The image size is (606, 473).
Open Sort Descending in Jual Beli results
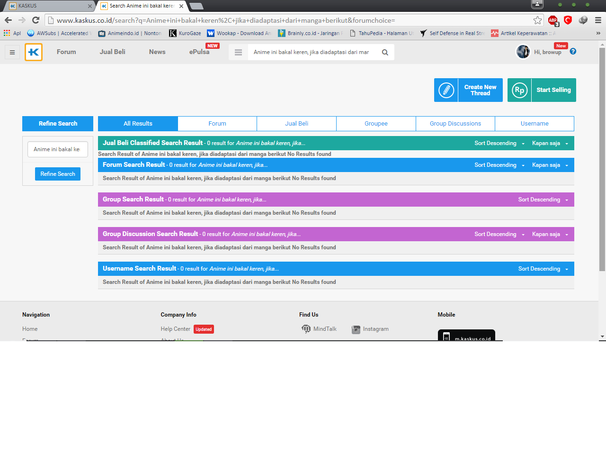coord(499,143)
